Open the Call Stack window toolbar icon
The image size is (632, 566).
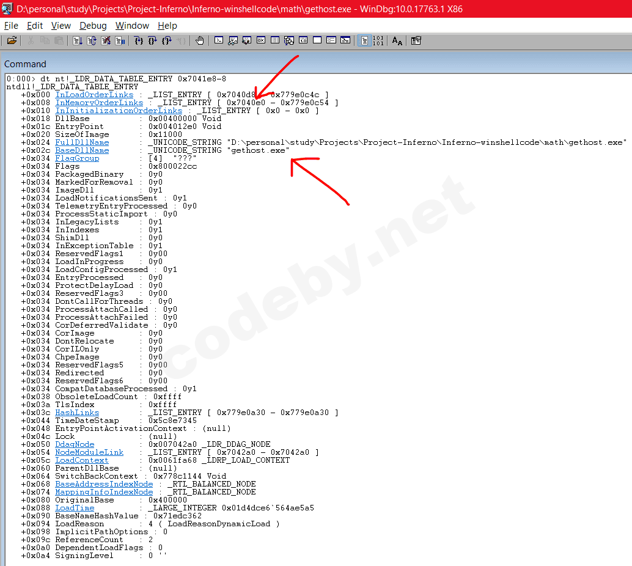pos(289,40)
